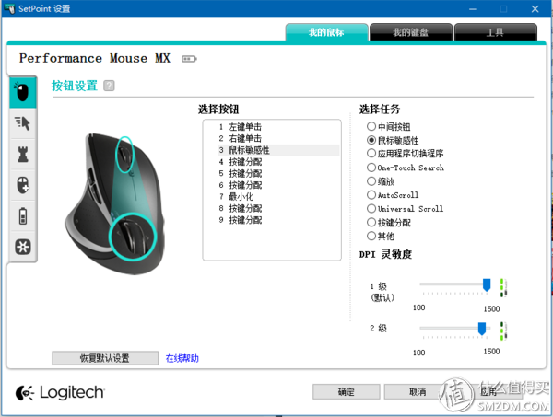Viewport: 553px width, 417px height.
Task: Select button 4 按键分配 in the list
Action: [x=278, y=162]
